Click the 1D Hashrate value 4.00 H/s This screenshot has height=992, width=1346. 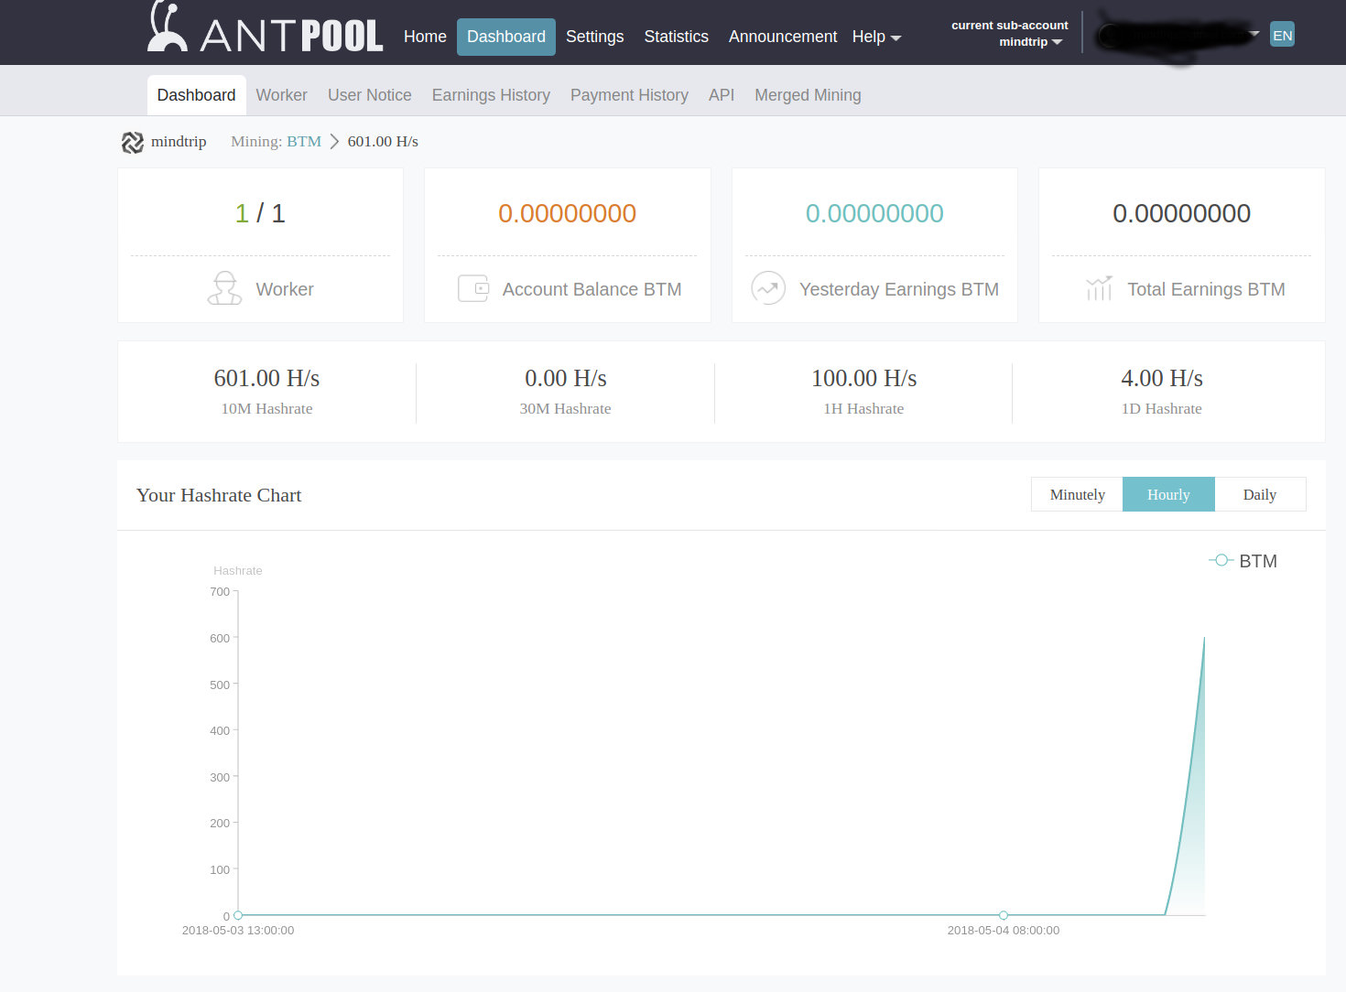(x=1162, y=378)
